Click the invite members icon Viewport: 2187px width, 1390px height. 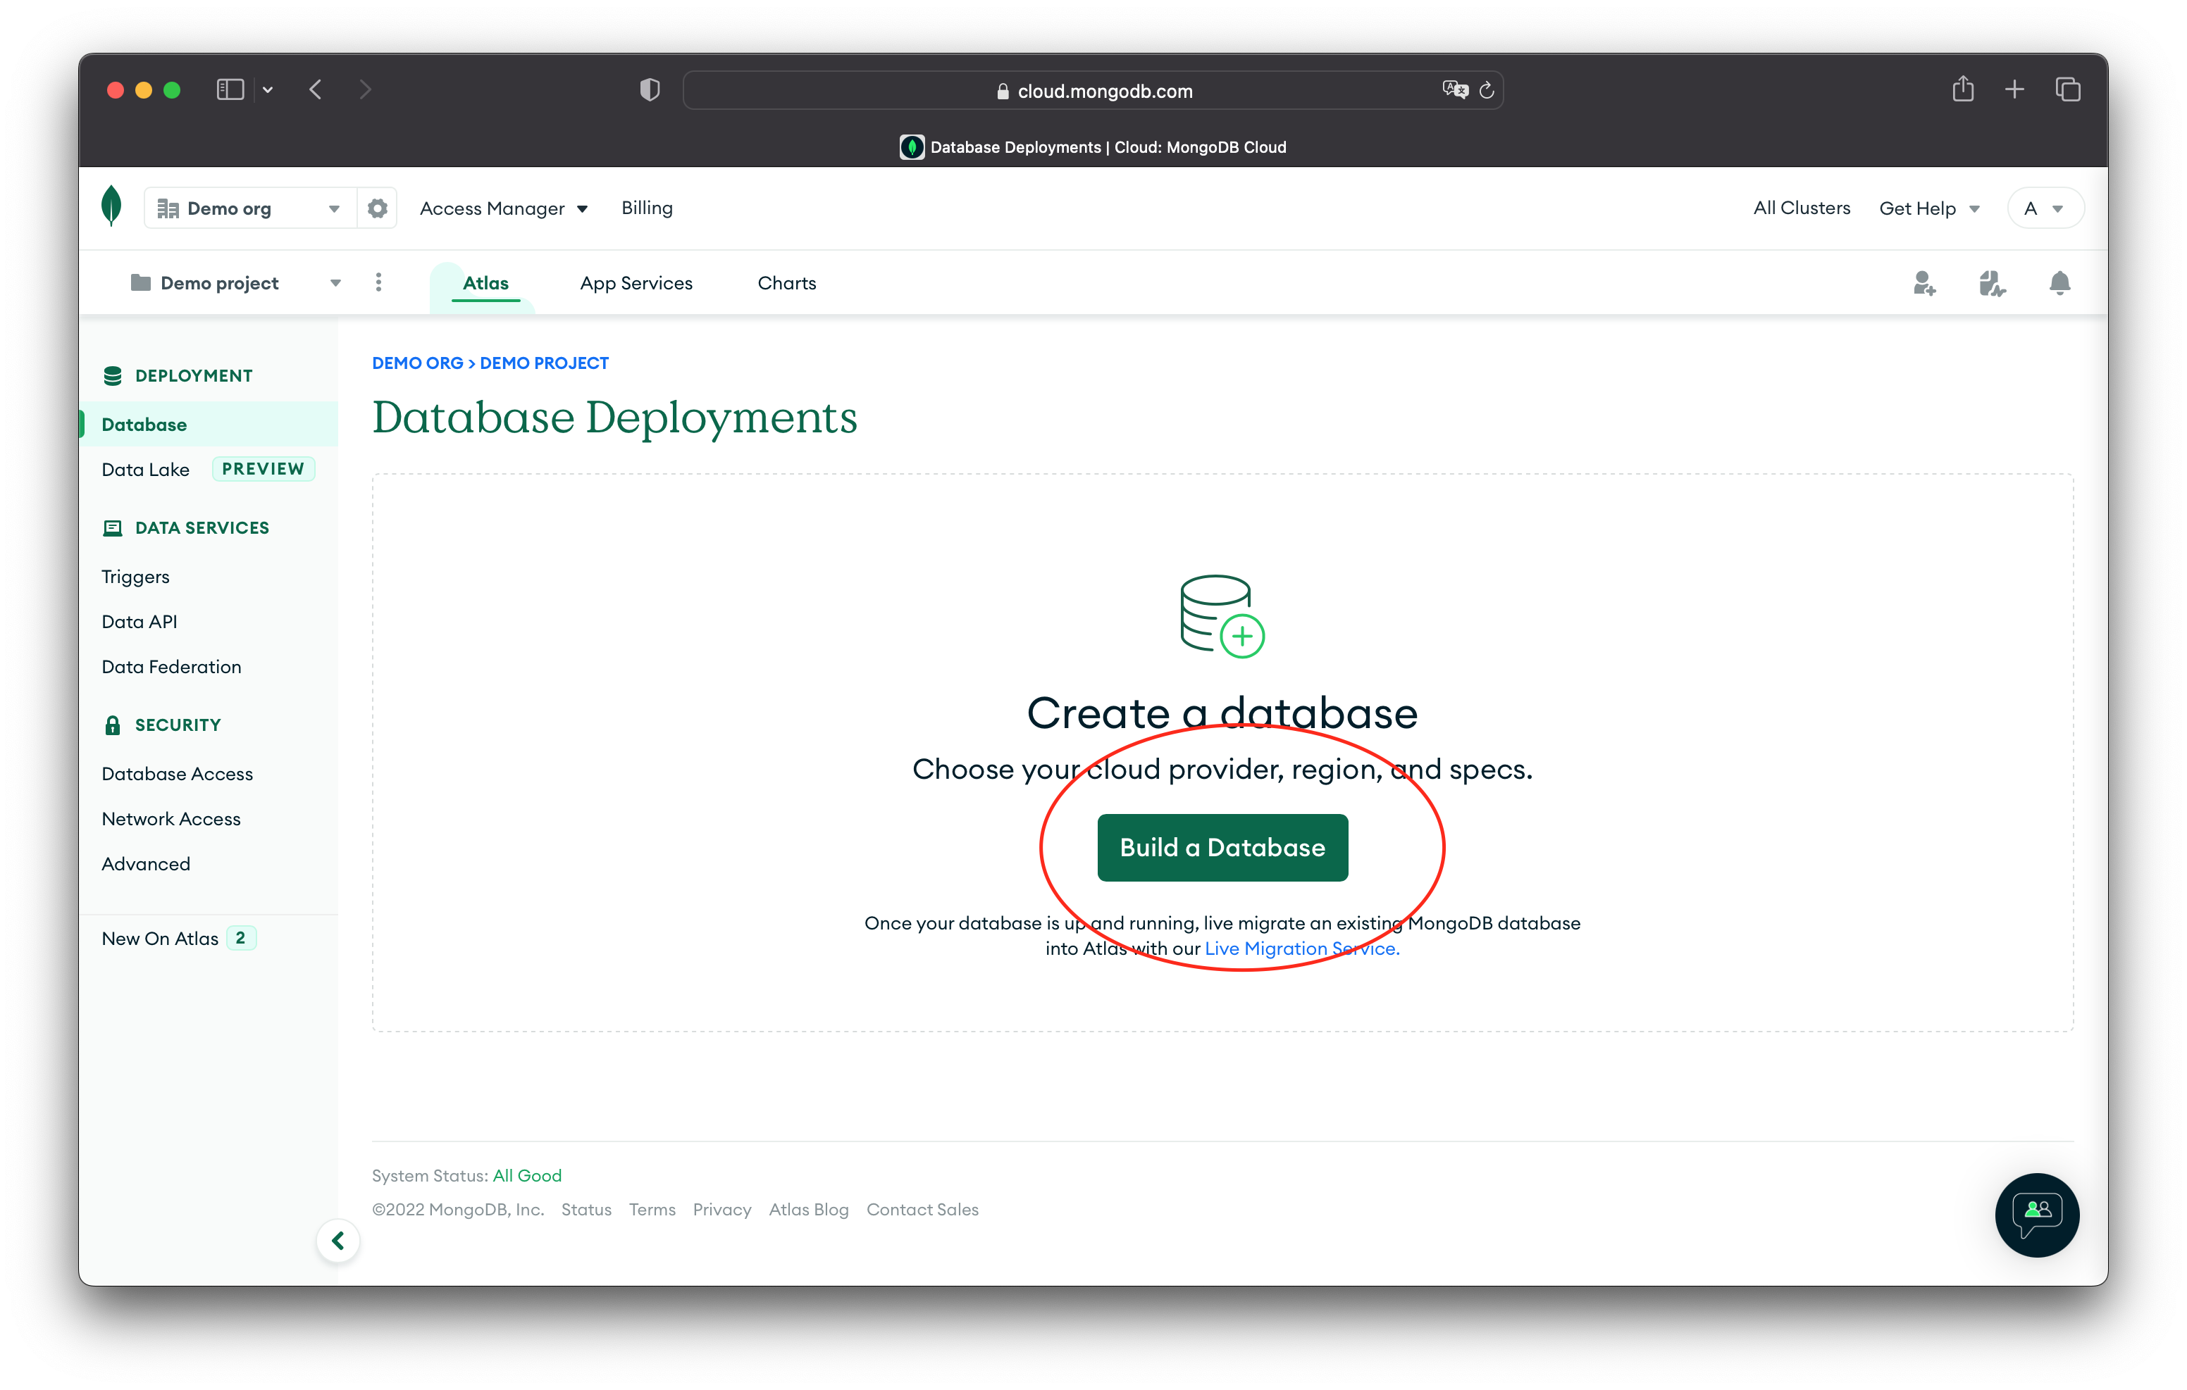1924,283
